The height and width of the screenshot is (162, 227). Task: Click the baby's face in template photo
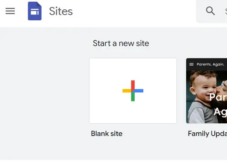(x=204, y=88)
